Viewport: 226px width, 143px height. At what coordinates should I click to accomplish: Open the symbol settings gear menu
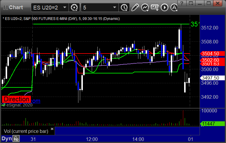[x=74, y=7]
